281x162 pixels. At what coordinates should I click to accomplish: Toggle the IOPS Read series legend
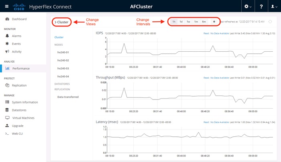pyautogui.click(x=216, y=33)
